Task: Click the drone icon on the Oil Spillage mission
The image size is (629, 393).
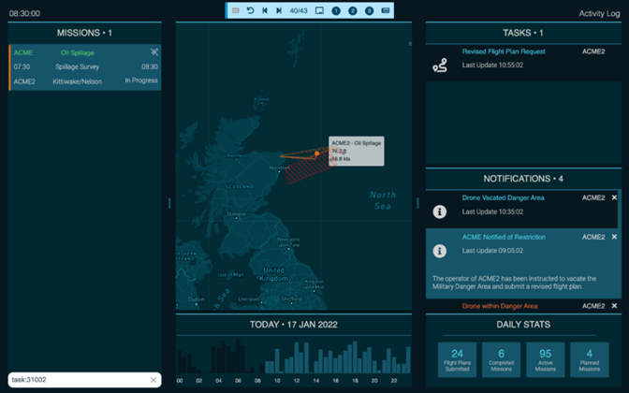Action: (x=154, y=52)
